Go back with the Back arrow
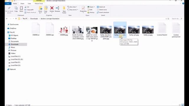The height and width of the screenshot is (106, 189). (x=7, y=19)
